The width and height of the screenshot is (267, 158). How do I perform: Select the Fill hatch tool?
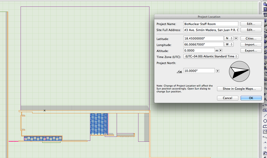(x=265, y=110)
